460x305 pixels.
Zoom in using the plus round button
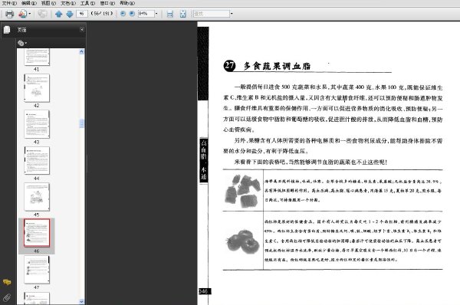[x=132, y=14]
